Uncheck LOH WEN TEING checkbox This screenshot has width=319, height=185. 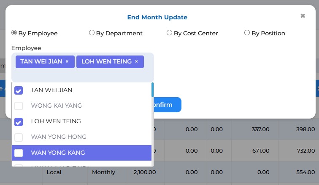click(19, 122)
